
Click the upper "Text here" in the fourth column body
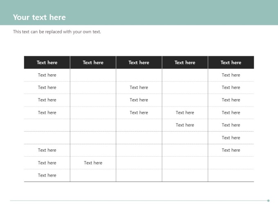pyautogui.click(x=185, y=113)
